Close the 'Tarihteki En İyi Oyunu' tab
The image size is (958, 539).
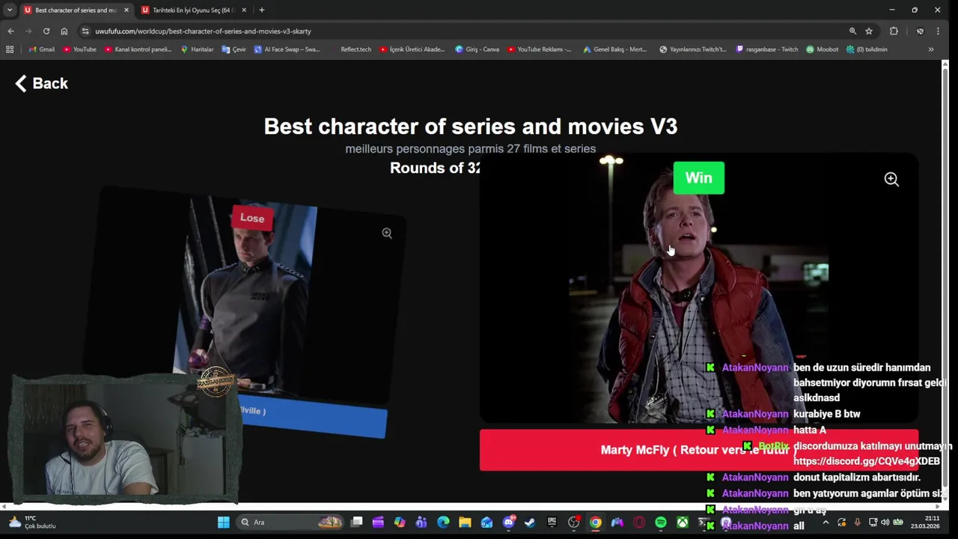[244, 10]
